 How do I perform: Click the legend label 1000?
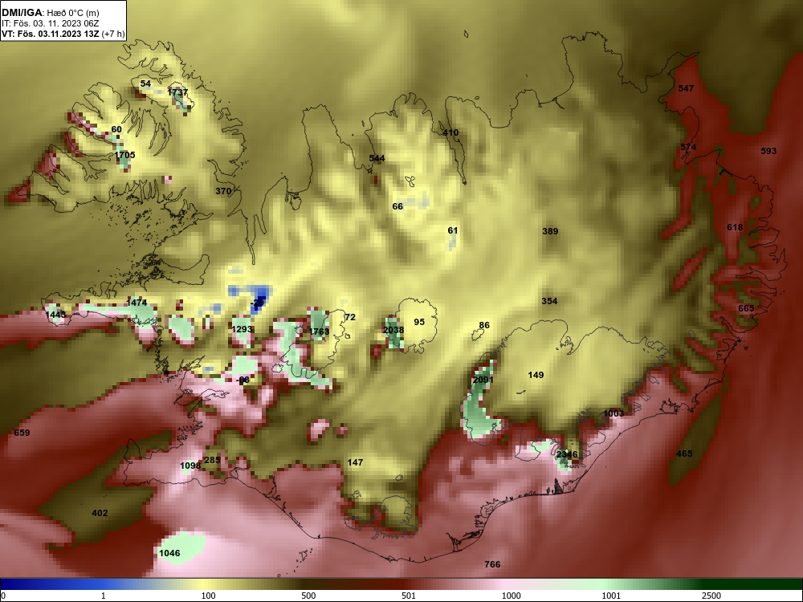[511, 596]
